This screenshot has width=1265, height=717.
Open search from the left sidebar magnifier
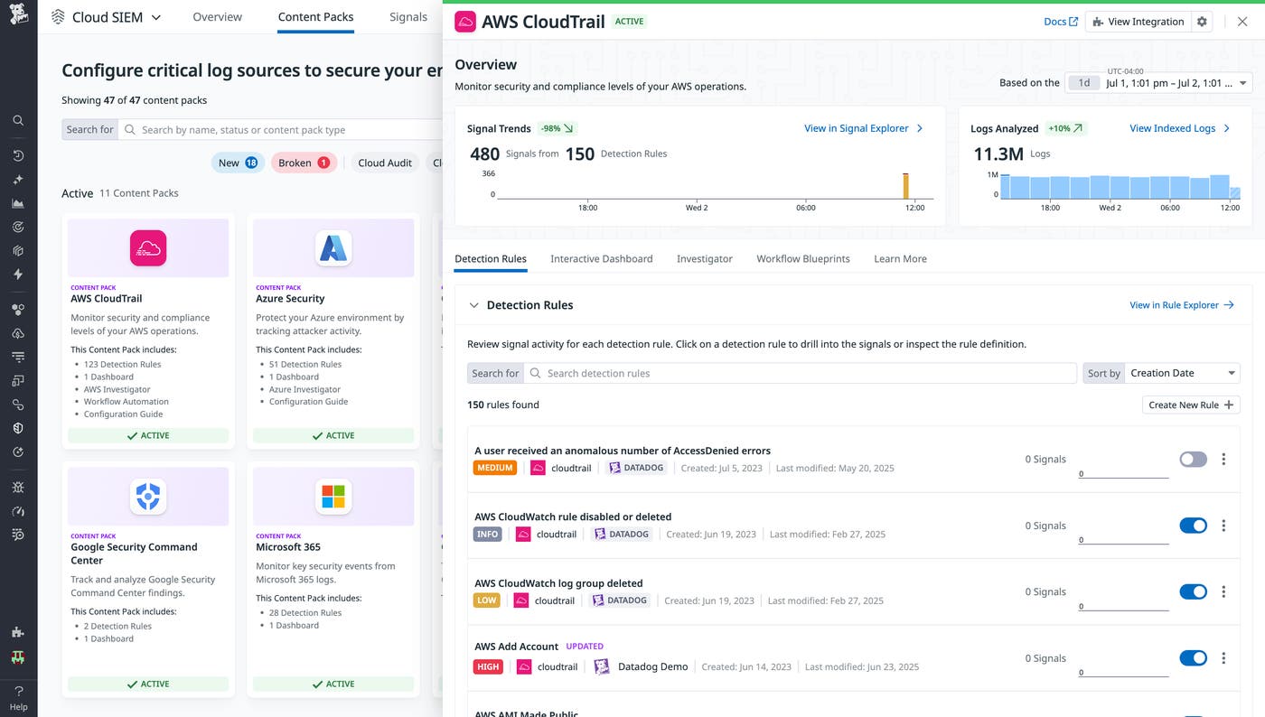click(17, 119)
